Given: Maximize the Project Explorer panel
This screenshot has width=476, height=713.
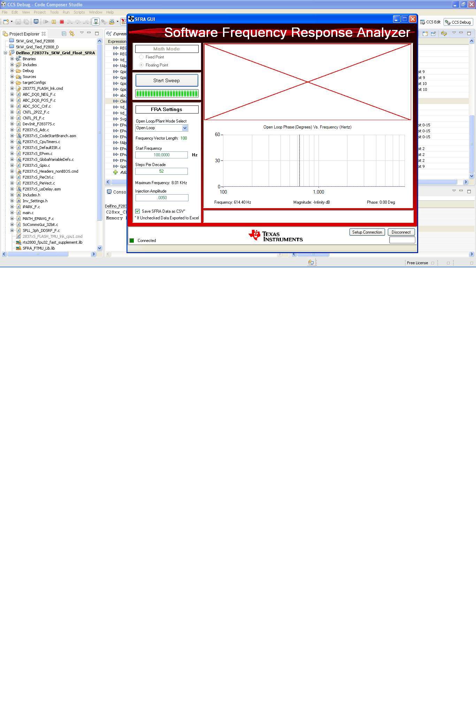Looking at the screenshot, I should [97, 33].
